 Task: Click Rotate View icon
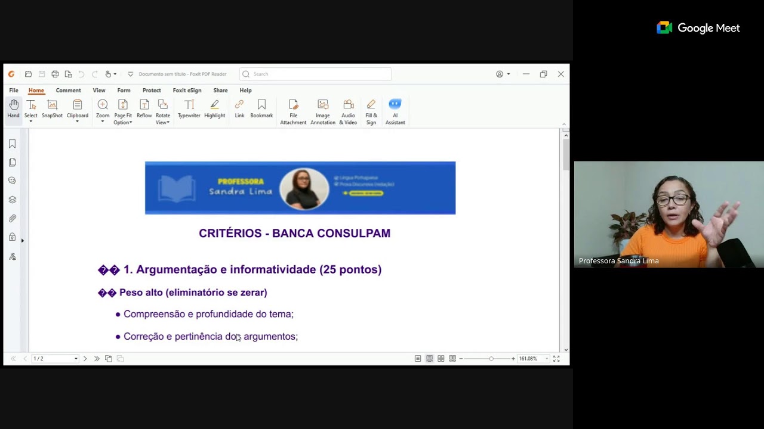click(x=163, y=105)
